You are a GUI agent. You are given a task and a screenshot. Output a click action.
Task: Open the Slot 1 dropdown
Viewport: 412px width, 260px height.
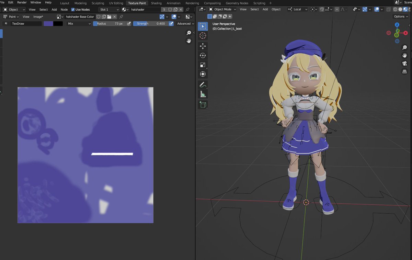pos(109,10)
